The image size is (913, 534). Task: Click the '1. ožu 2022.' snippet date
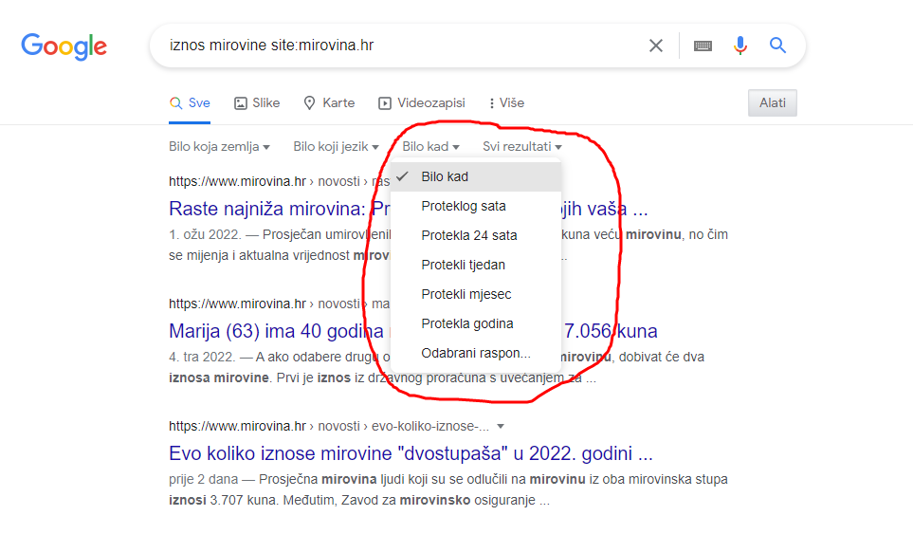[x=205, y=234]
